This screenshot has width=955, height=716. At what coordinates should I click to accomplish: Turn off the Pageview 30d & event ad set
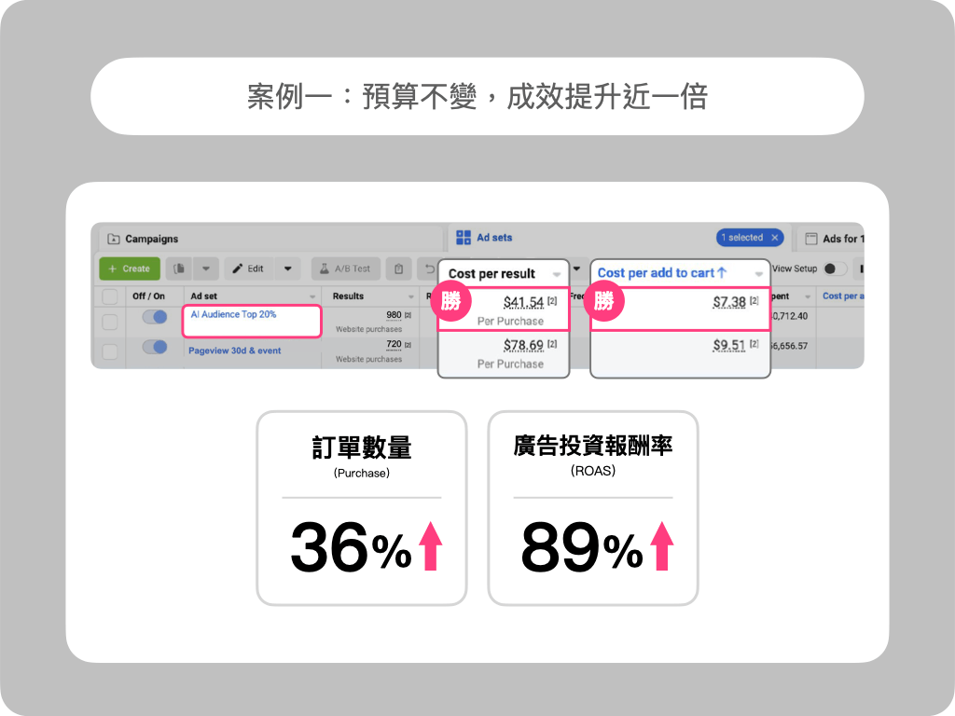[155, 347]
